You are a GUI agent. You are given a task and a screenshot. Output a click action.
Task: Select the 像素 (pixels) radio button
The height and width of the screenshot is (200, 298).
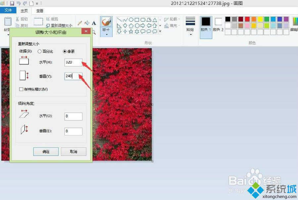[x=65, y=51]
